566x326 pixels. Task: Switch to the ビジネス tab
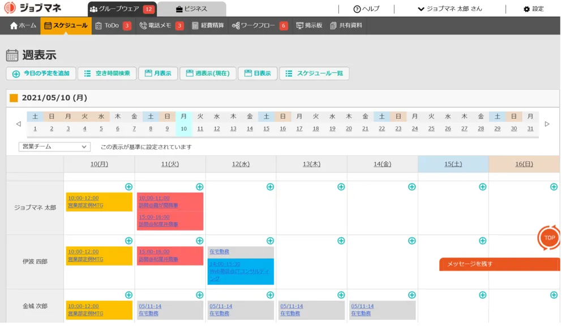tap(192, 9)
